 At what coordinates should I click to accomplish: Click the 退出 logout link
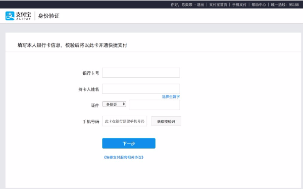point(200,5)
